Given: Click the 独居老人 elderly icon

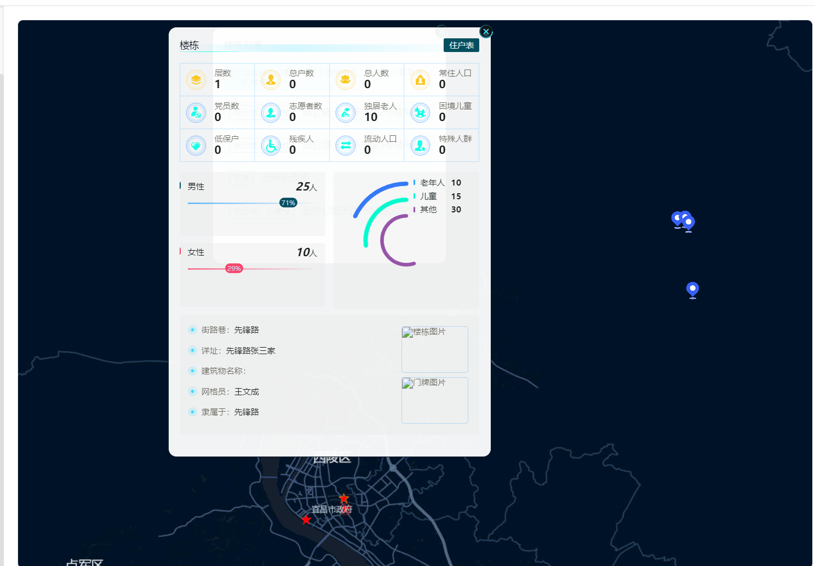Looking at the screenshot, I should [x=346, y=113].
